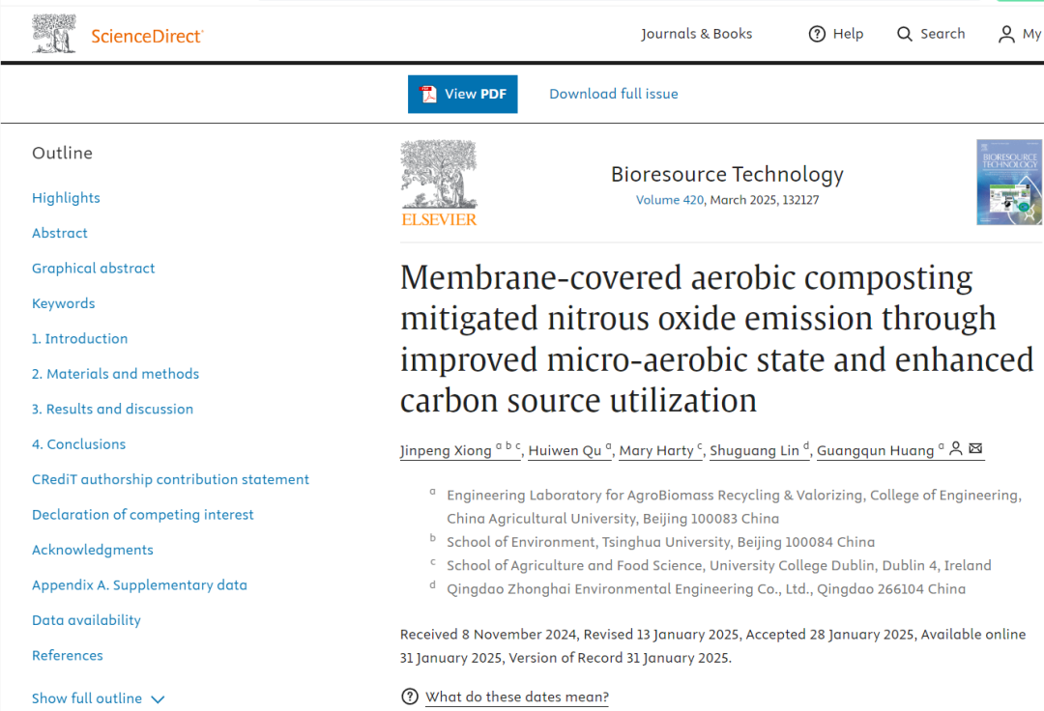Open the Bioresource Technology cover thumbnail
Viewport: 1044px width, 711px height.
tap(1009, 183)
